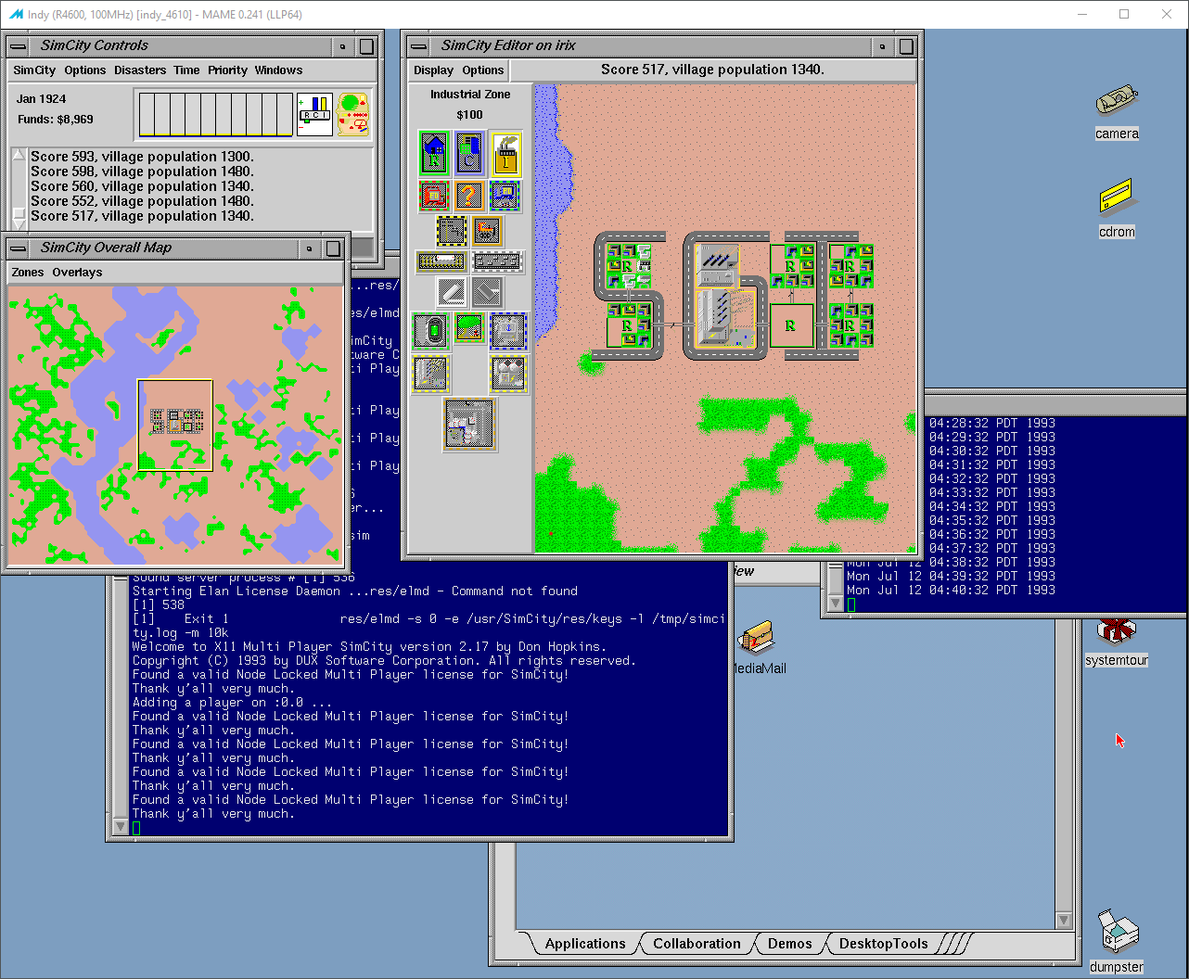1189x979 pixels.
Task: Select the Industrial zone tool
Action: (x=505, y=153)
